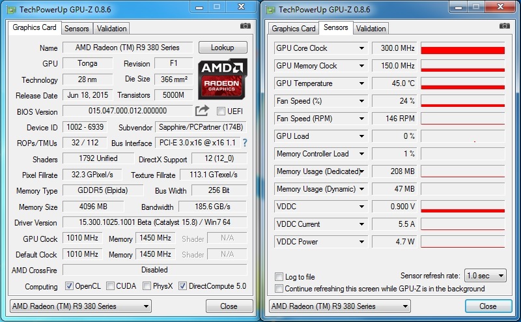Switch to Graphics Card tab in right window
The width and height of the screenshot is (521, 322).
click(294, 29)
